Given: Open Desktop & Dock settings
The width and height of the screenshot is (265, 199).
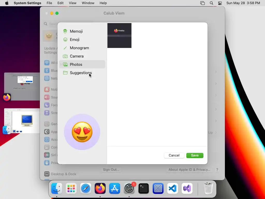Looking at the screenshot, I should (x=60, y=174).
